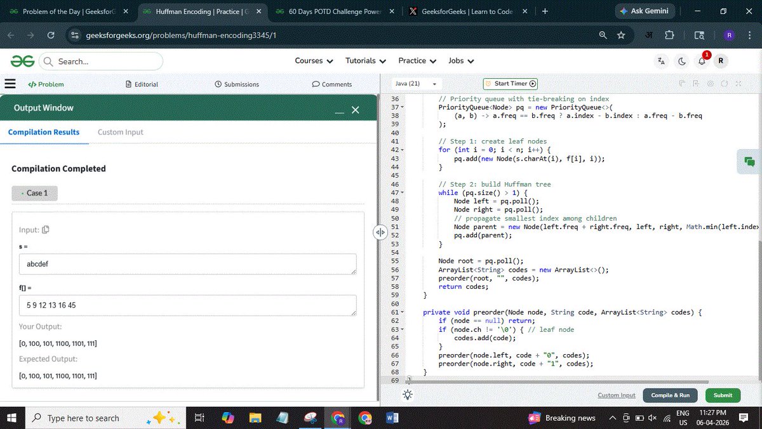The width and height of the screenshot is (762, 429).
Task: Open the hamburger menu beside Problem tab
Action: pos(10,84)
